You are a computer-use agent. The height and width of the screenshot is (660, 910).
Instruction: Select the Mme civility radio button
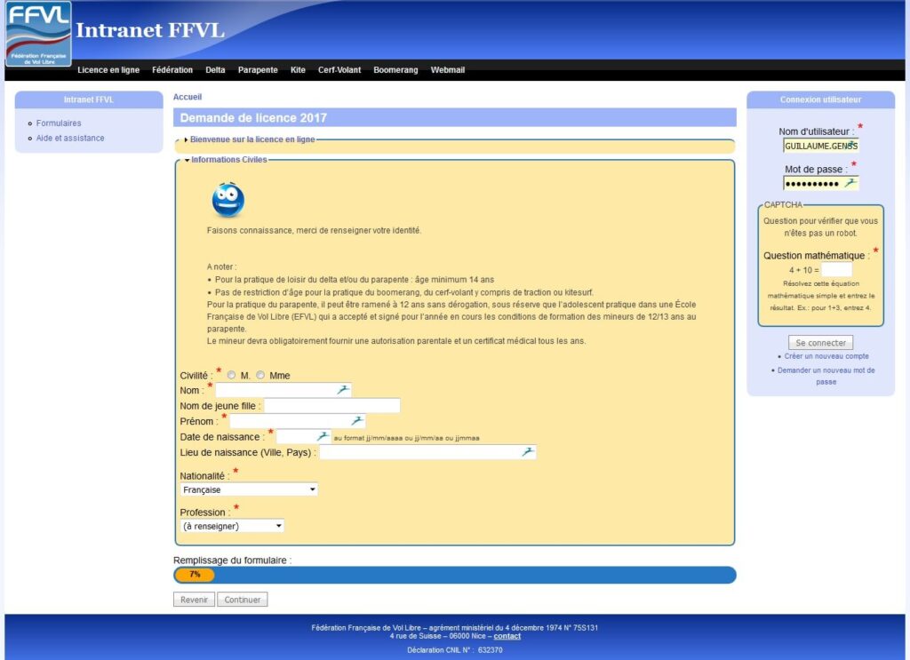pos(260,375)
